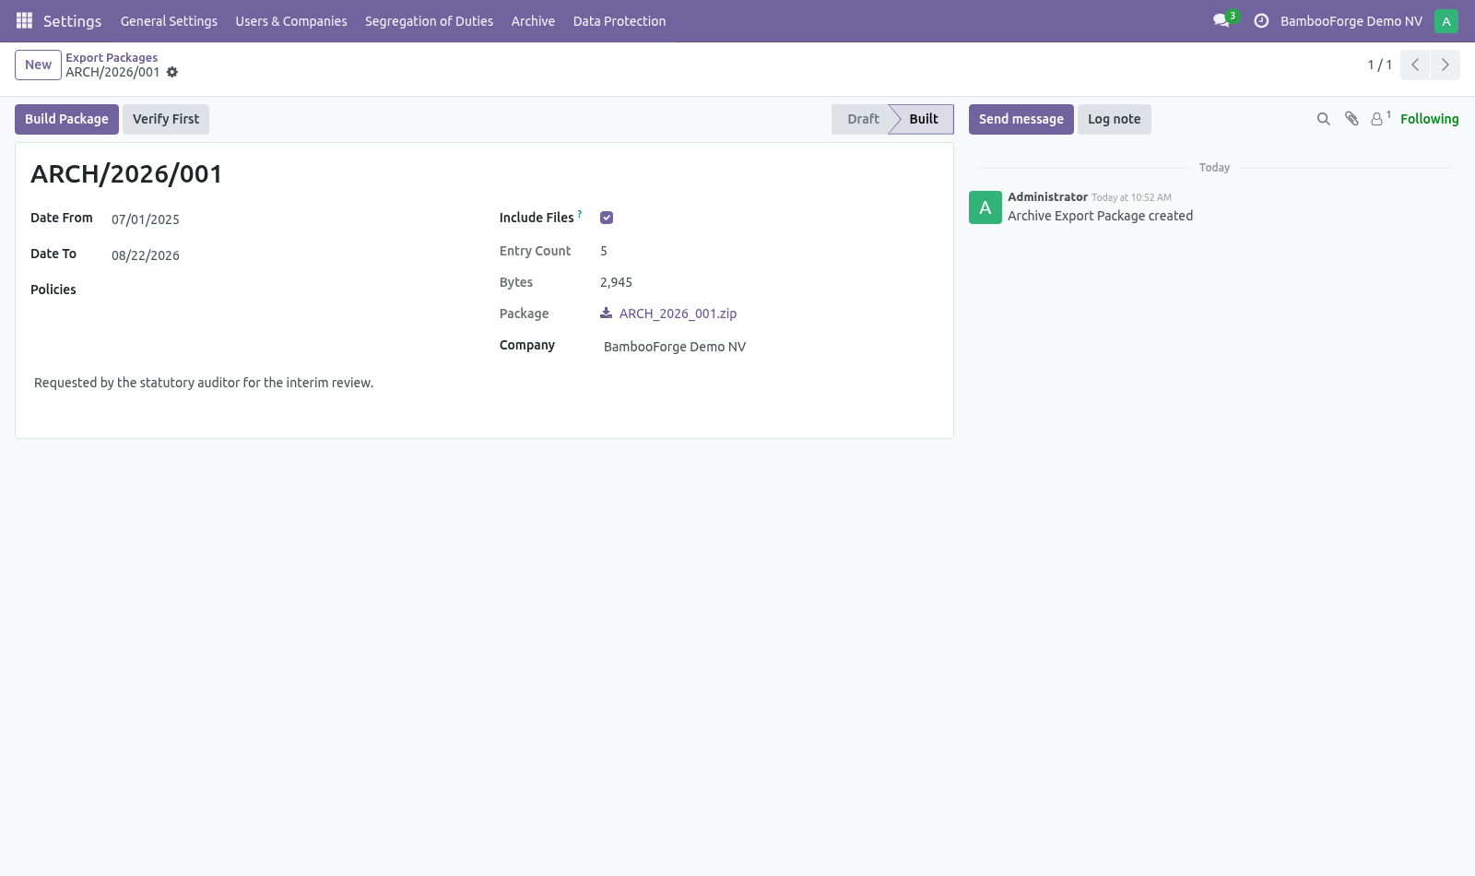Open the conversations messages icon
The height and width of the screenshot is (876, 1475).
pyautogui.click(x=1221, y=20)
